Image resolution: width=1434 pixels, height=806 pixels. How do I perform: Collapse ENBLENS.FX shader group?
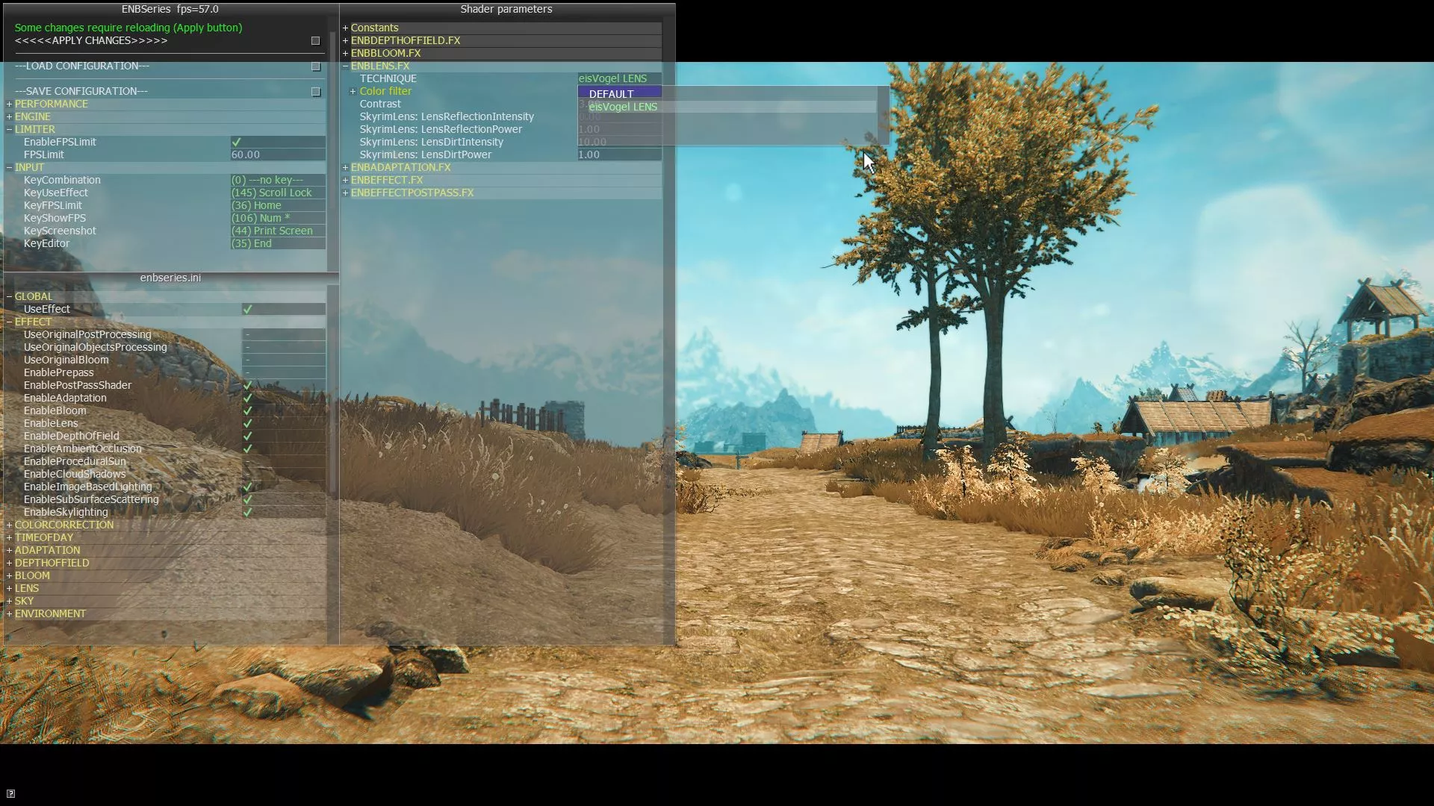(345, 66)
